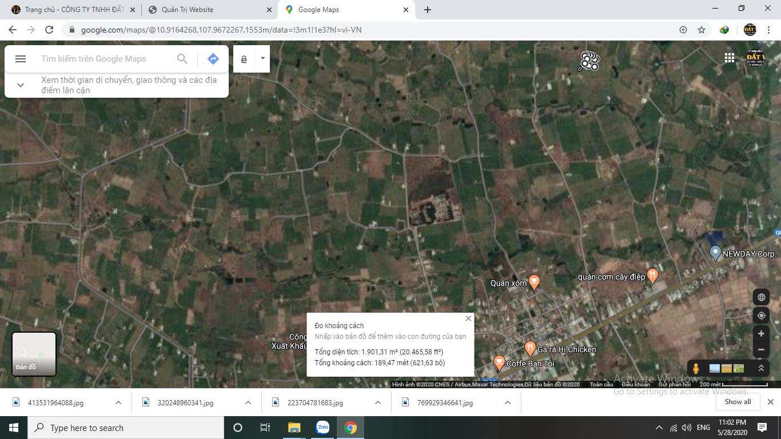Select the Google Maps browser tab
781x439 pixels.
click(346, 10)
